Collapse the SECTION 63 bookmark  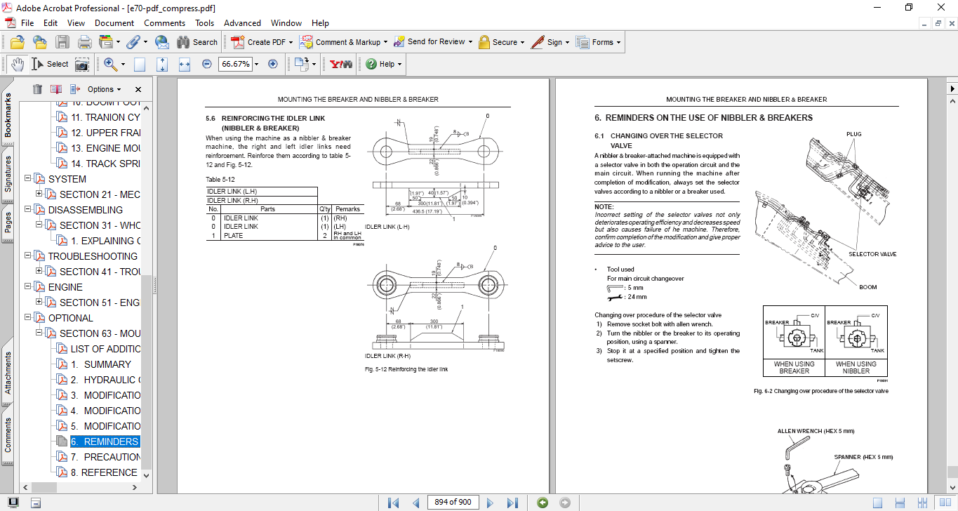39,333
